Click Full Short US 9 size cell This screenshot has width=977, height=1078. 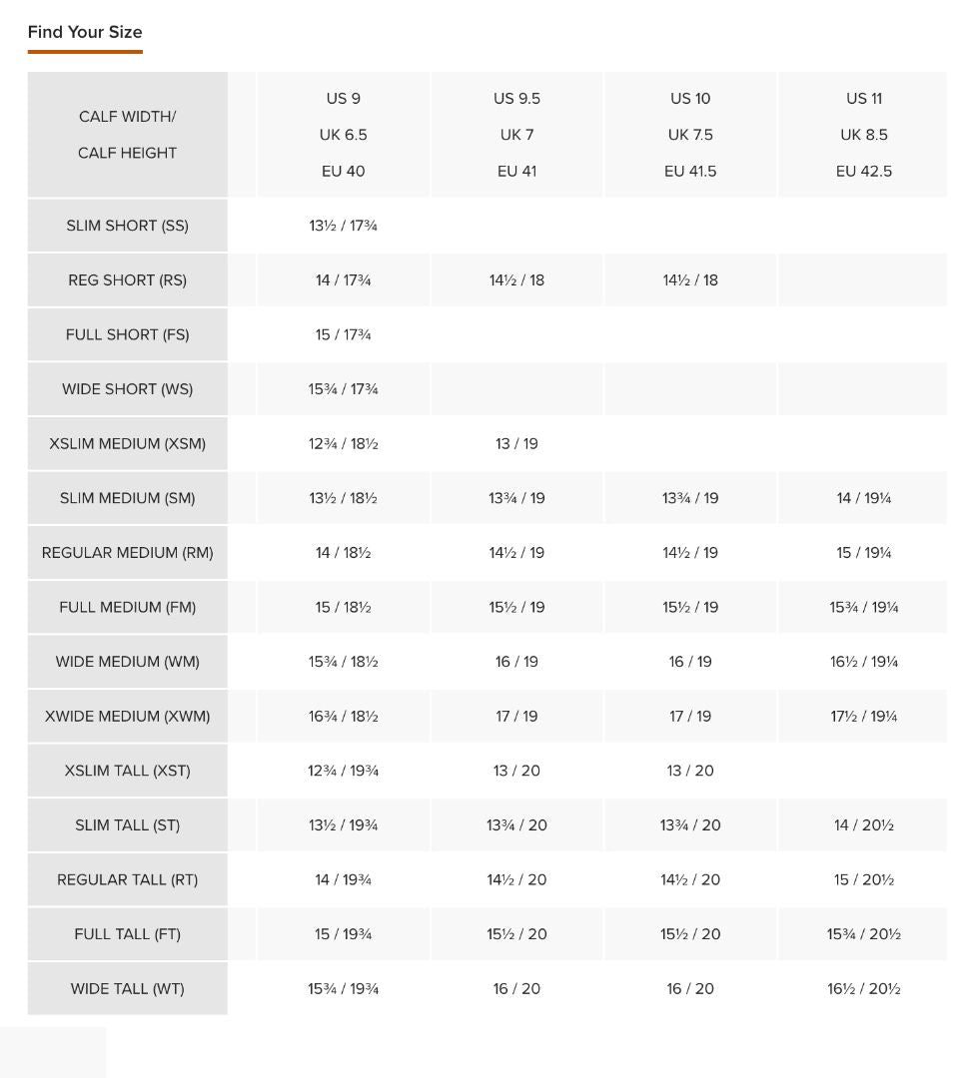point(343,335)
